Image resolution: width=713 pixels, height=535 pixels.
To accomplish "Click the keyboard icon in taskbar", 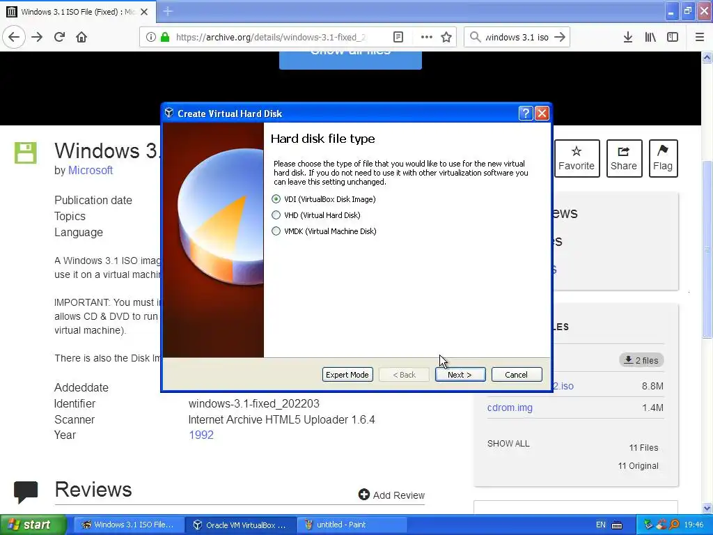I will point(617,525).
